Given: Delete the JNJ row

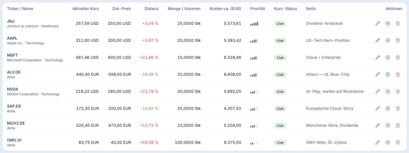Looking at the screenshot, I should [398, 24].
